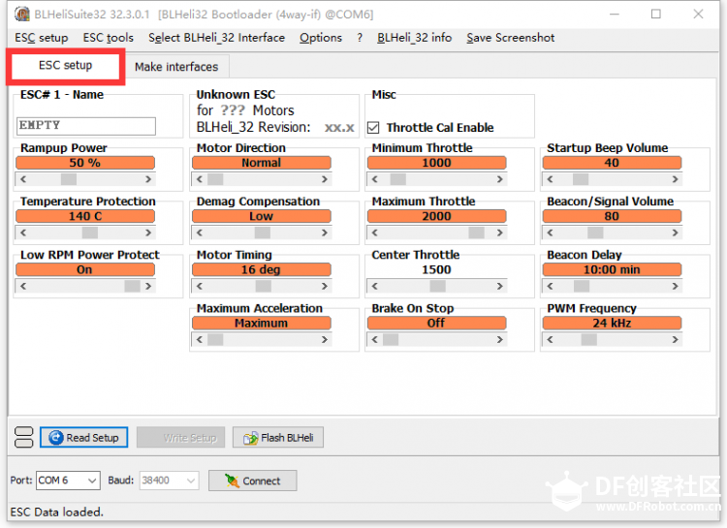The height and width of the screenshot is (528, 727).
Task: Click the Startup Beep Volume slider thumb
Action: click(x=581, y=179)
